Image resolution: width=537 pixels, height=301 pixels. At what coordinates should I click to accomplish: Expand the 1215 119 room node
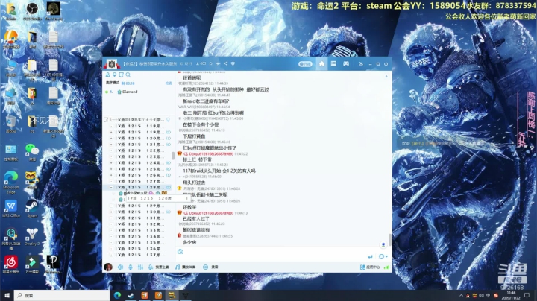coord(111,133)
